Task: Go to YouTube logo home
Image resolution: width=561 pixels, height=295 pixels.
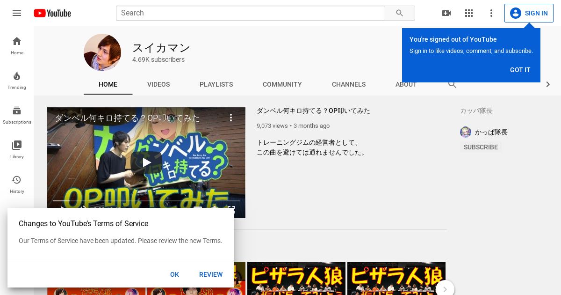Action: [52, 13]
